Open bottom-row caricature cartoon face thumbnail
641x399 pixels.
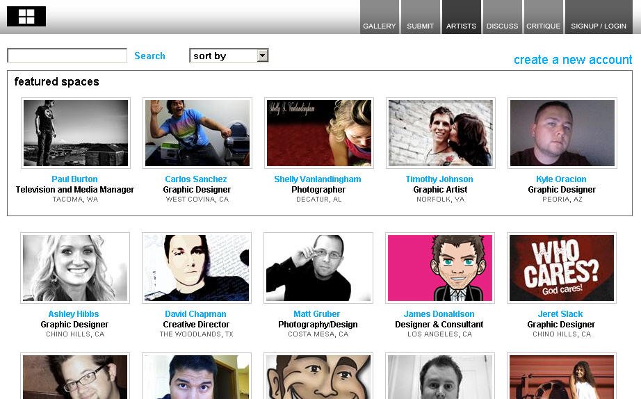318,376
